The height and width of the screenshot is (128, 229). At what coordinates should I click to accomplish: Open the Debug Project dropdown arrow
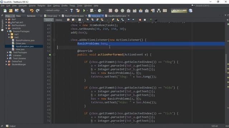click(x=95, y=11)
